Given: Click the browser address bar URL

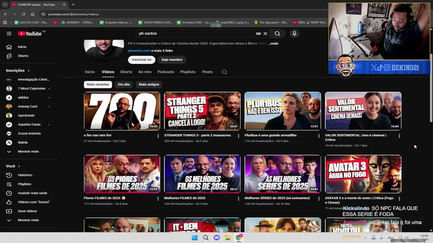Looking at the screenshot, I should 73,14.
